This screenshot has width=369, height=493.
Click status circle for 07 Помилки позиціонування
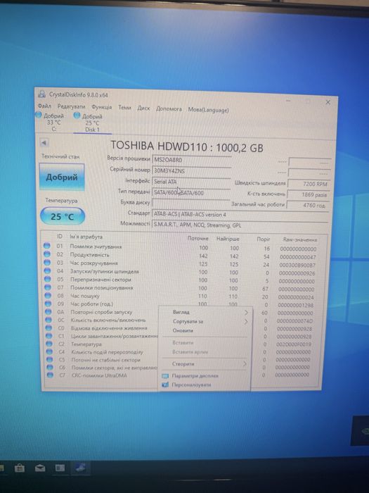(48, 287)
